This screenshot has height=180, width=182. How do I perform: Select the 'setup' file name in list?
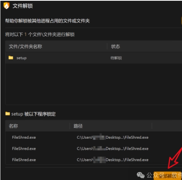click(22, 58)
